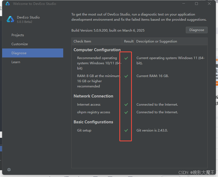Screen dimensions: 218x177
Task: Click Current operating system Windows 11 description
Action: click(171, 60)
